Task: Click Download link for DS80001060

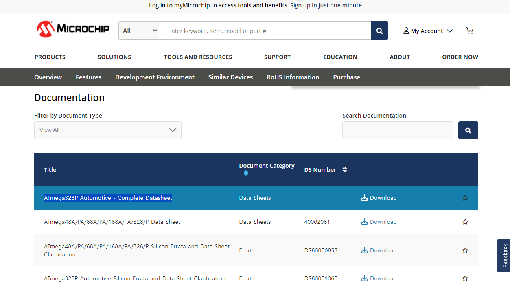Action: 383,278
